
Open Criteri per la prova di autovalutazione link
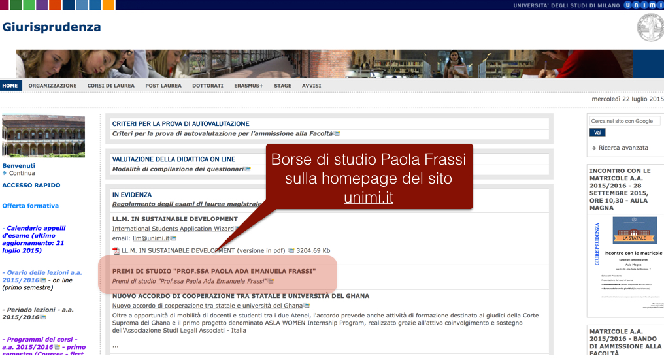pos(222,133)
